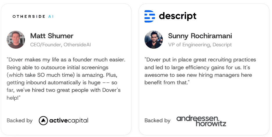
Task: Select the Matt Shumer name heading
Action: coord(52,36)
